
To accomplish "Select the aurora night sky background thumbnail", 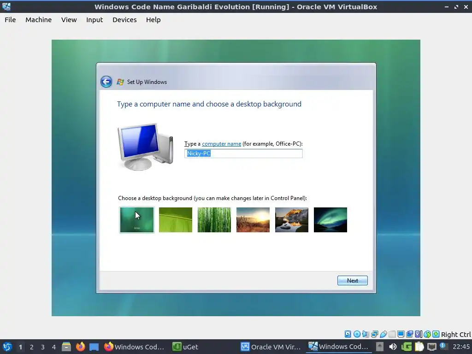I will click(330, 220).
